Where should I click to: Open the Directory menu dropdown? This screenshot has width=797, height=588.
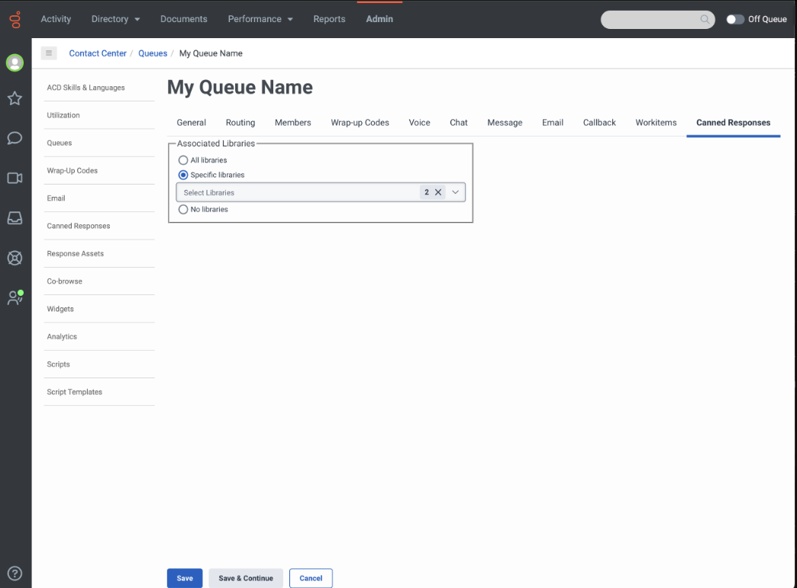point(115,19)
